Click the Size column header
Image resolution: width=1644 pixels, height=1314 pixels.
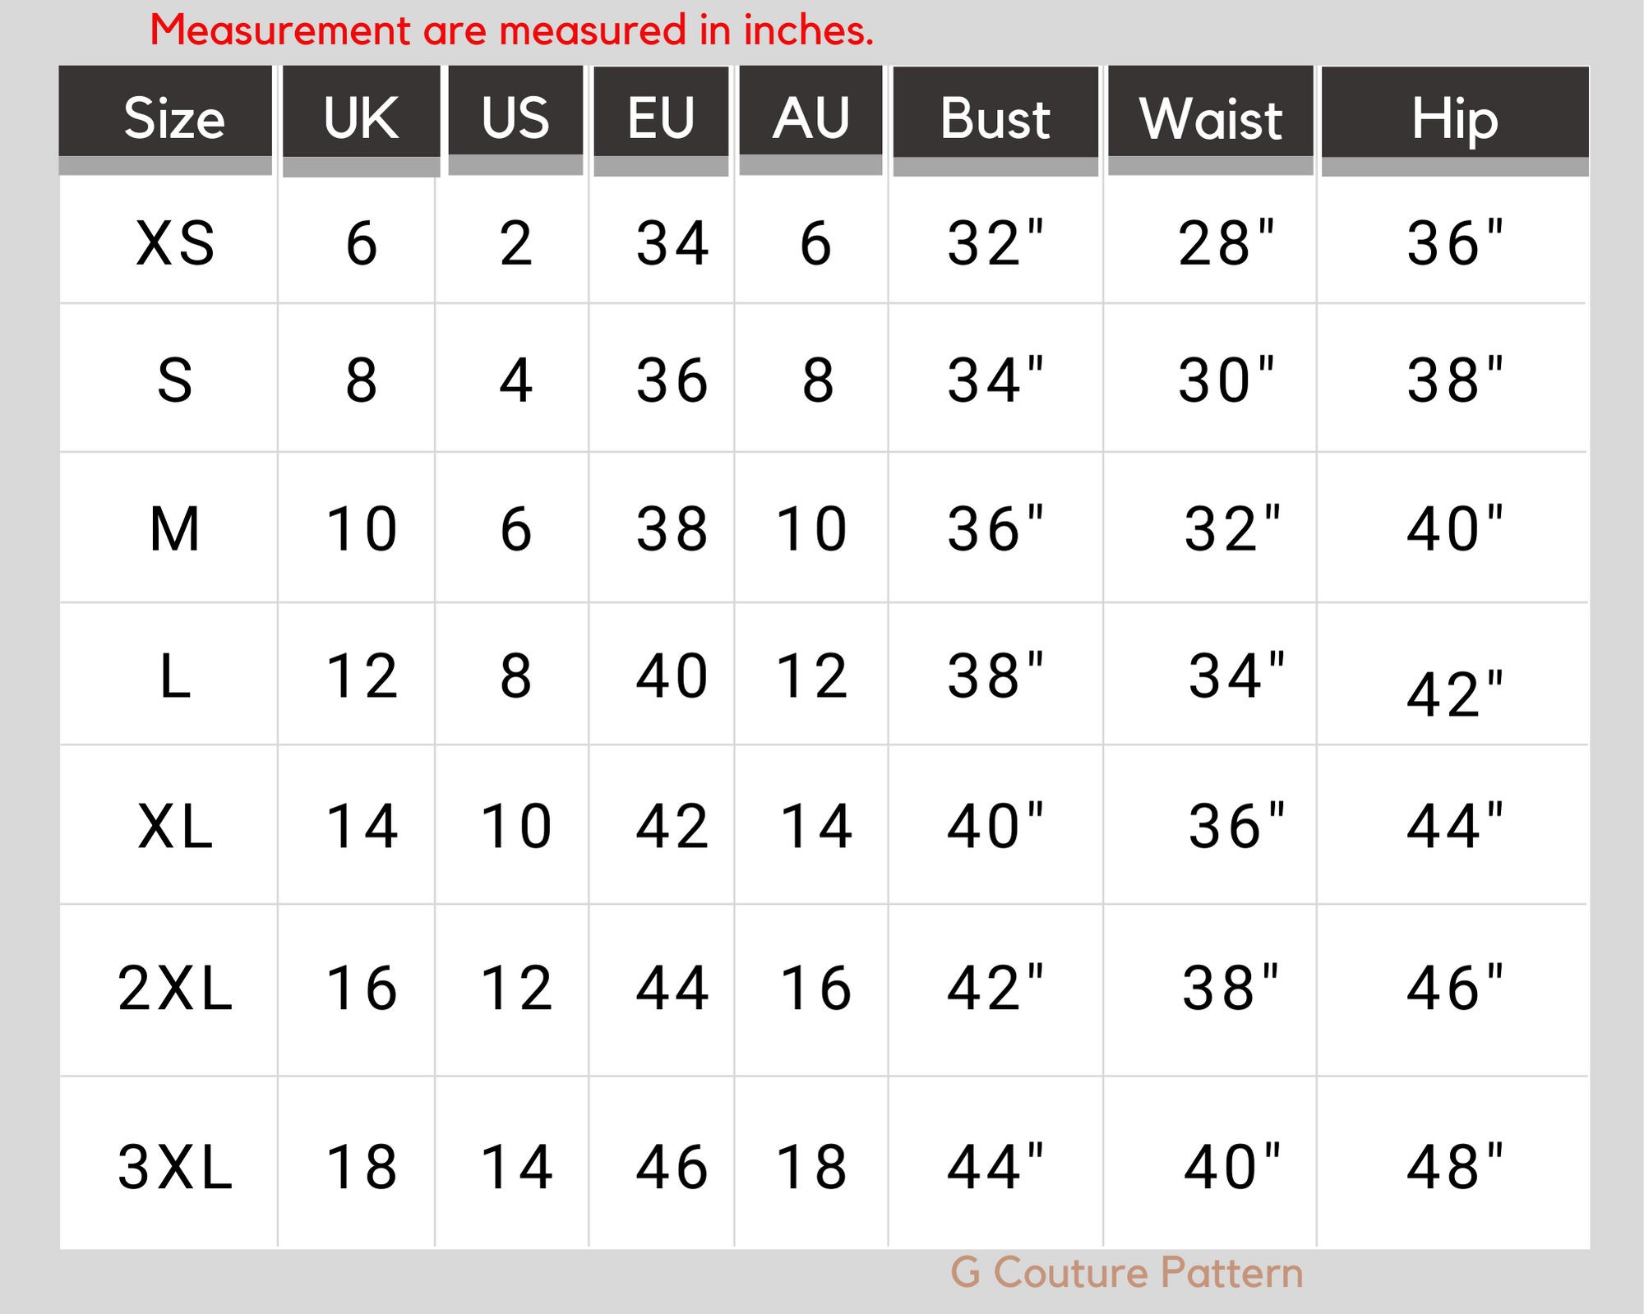pos(165,118)
